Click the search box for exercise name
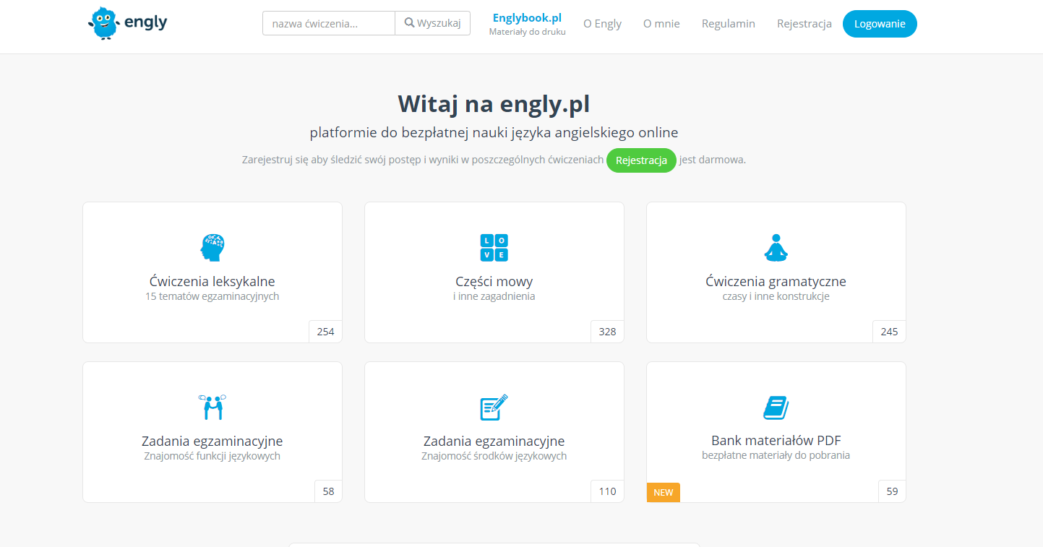Screen dimensions: 1043x547 coord(329,23)
